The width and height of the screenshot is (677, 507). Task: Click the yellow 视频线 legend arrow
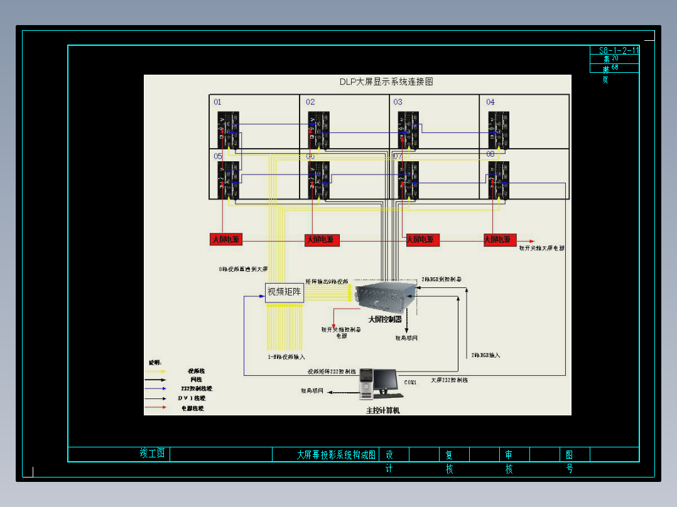pos(156,371)
